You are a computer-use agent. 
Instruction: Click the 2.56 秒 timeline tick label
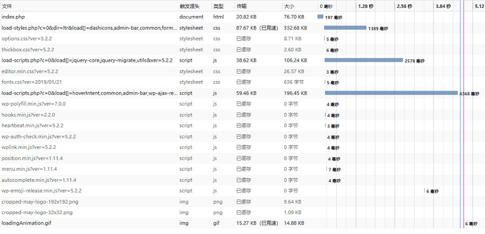coord(405,6)
